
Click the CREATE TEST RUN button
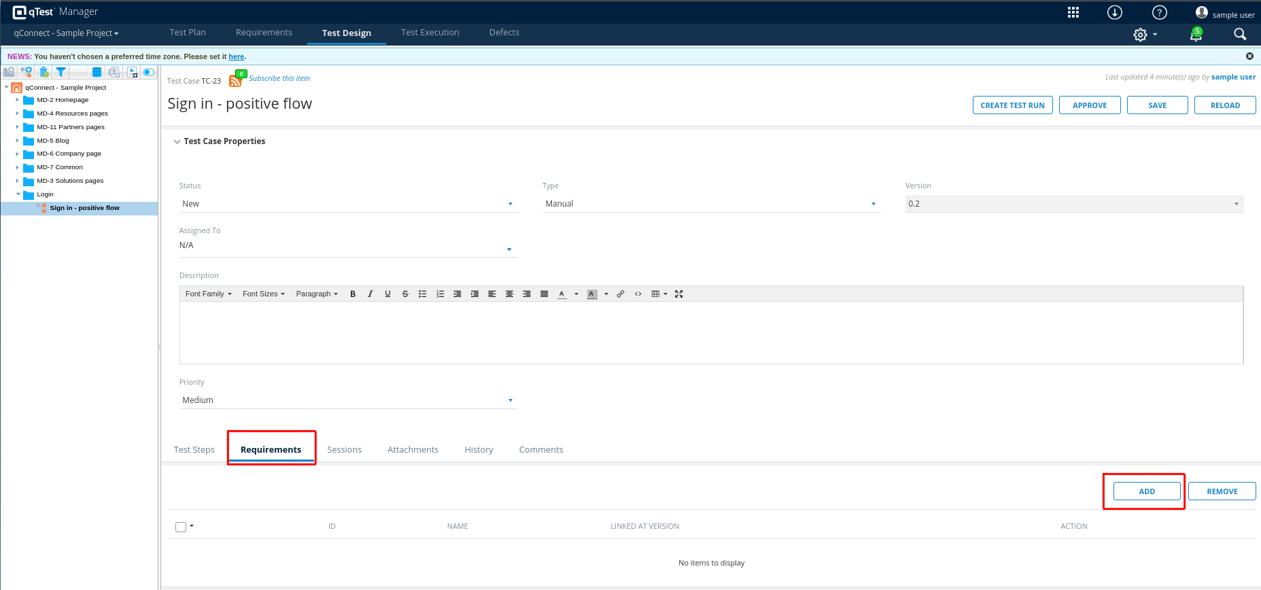point(1012,105)
